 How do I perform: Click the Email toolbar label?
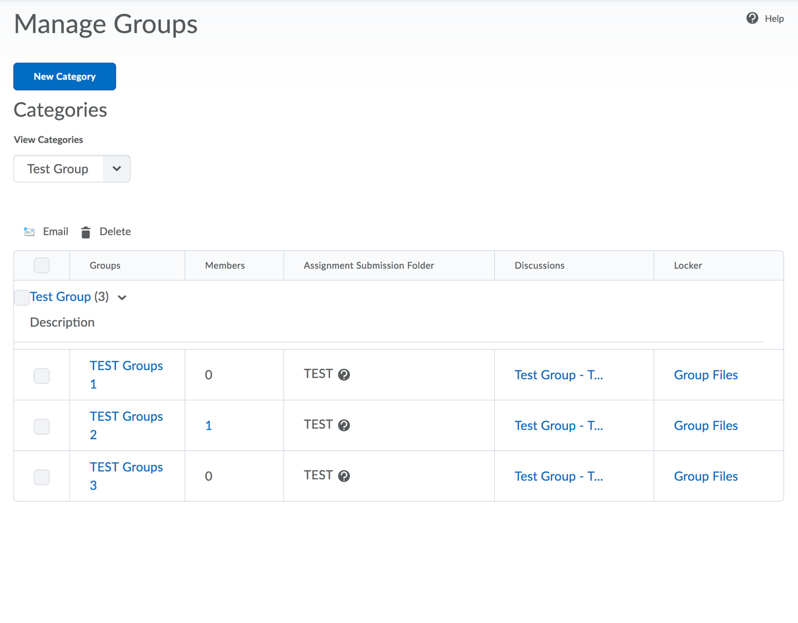click(55, 231)
